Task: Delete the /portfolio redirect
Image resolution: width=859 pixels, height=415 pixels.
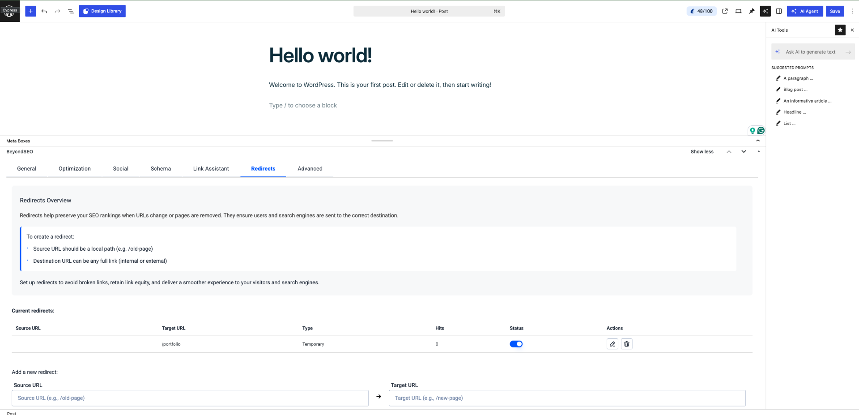Action: (626, 344)
